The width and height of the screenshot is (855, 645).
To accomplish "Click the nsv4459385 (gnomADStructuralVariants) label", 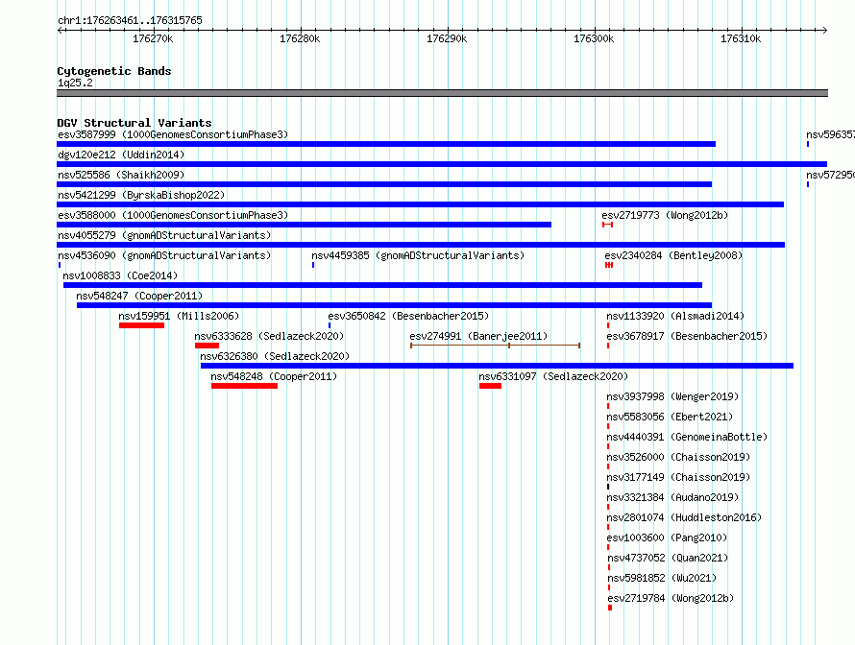I will (x=418, y=255).
